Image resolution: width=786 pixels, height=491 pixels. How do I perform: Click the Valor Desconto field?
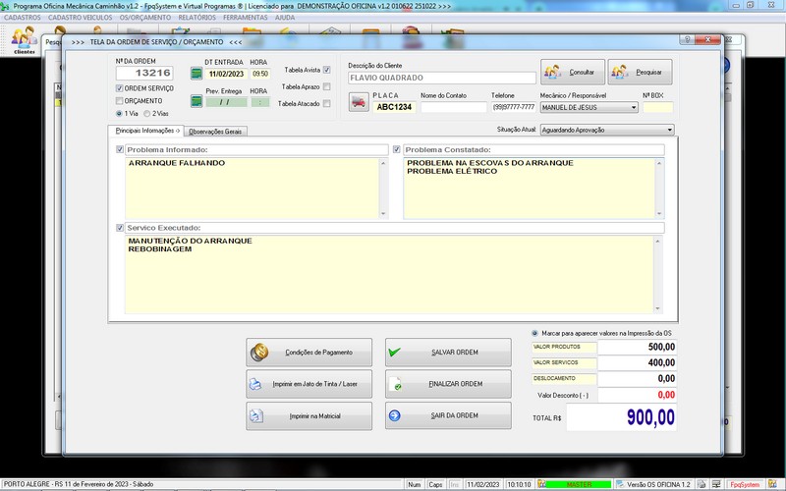[637, 395]
